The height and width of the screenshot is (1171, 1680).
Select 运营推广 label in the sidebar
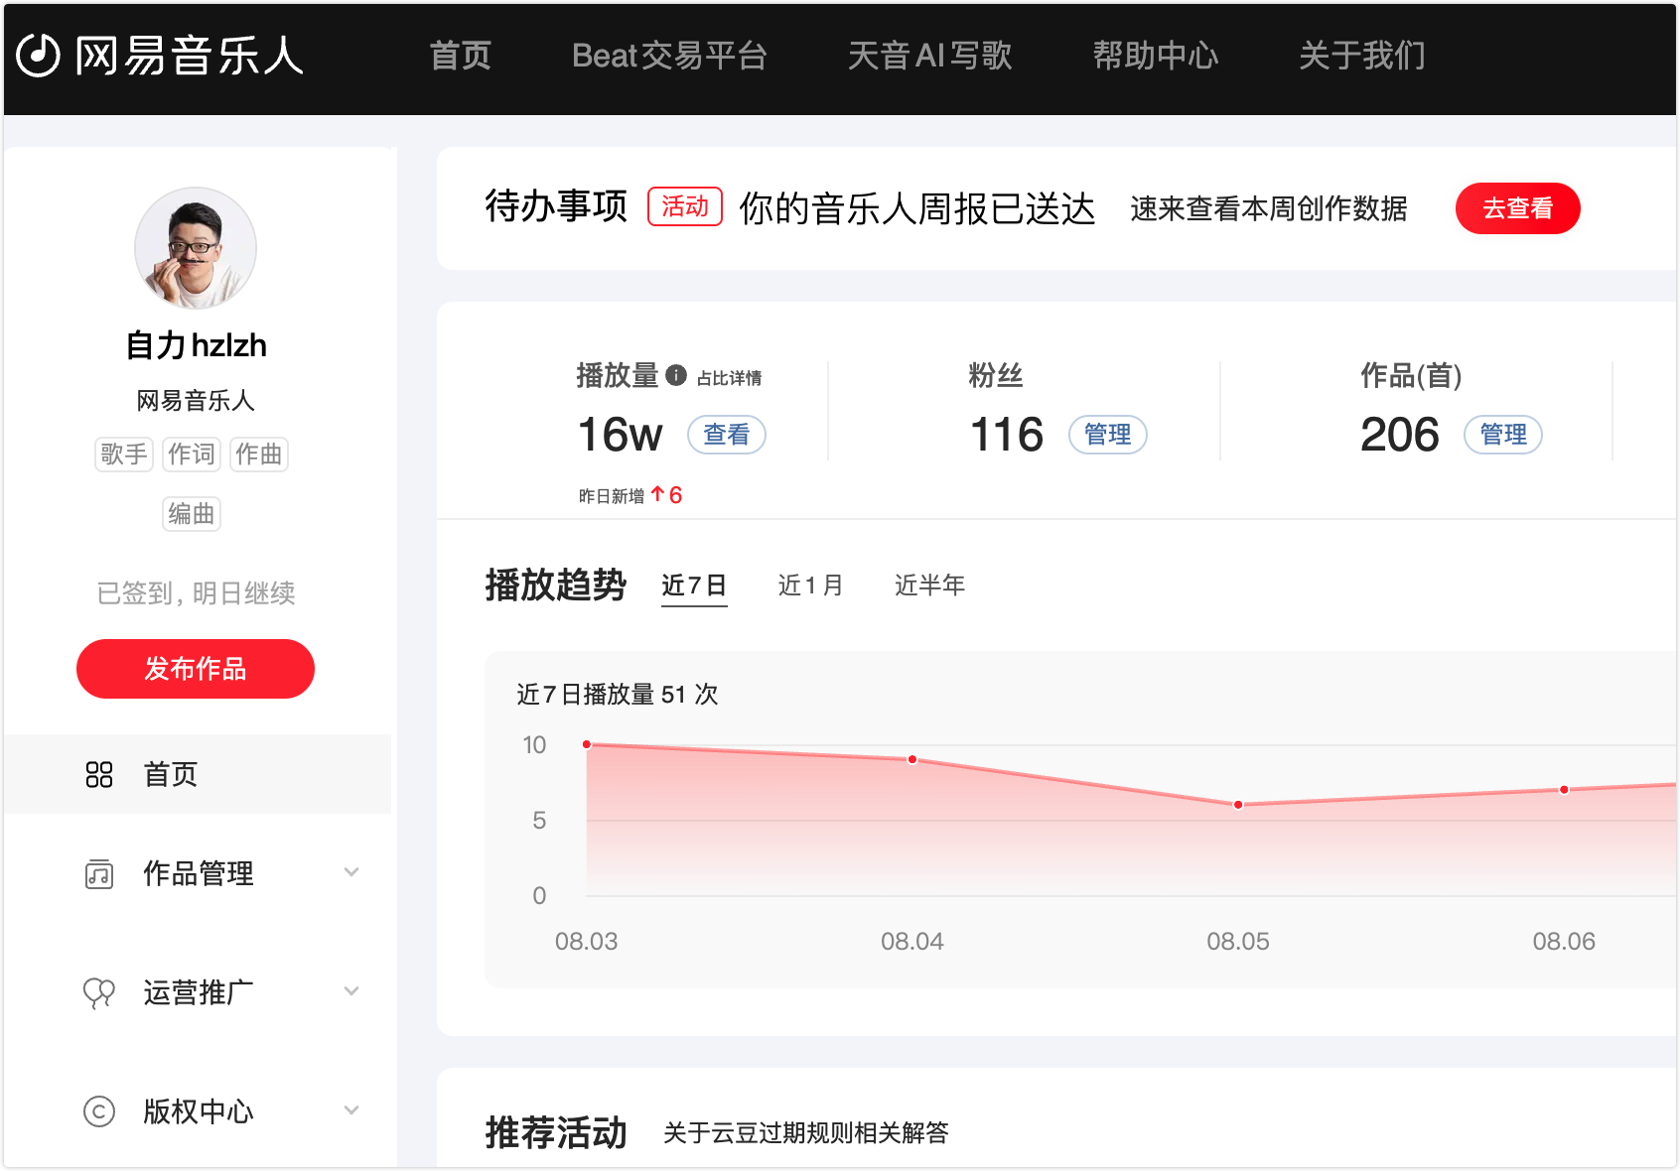[199, 992]
